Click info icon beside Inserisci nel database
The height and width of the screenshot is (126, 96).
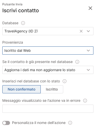pos(65,81)
